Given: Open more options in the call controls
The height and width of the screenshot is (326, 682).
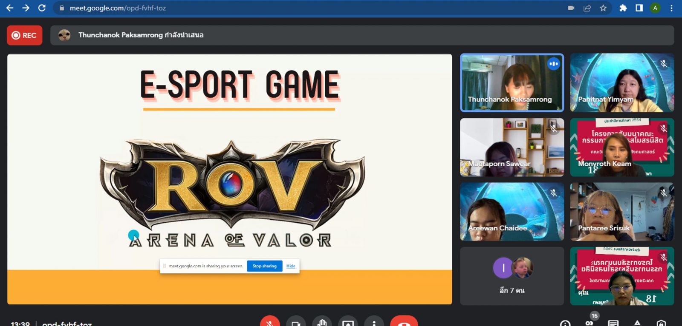Looking at the screenshot, I should tap(374, 323).
